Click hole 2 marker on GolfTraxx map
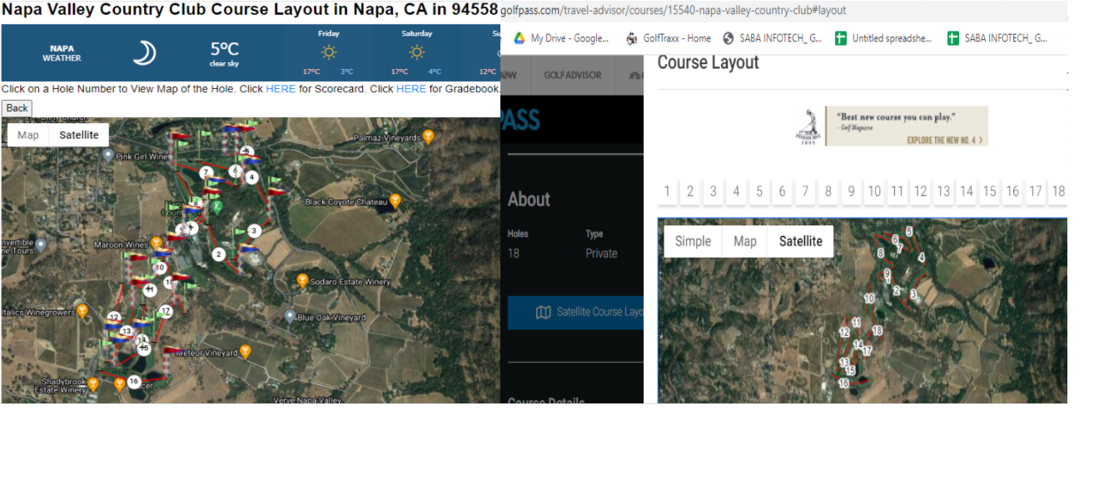 point(218,254)
